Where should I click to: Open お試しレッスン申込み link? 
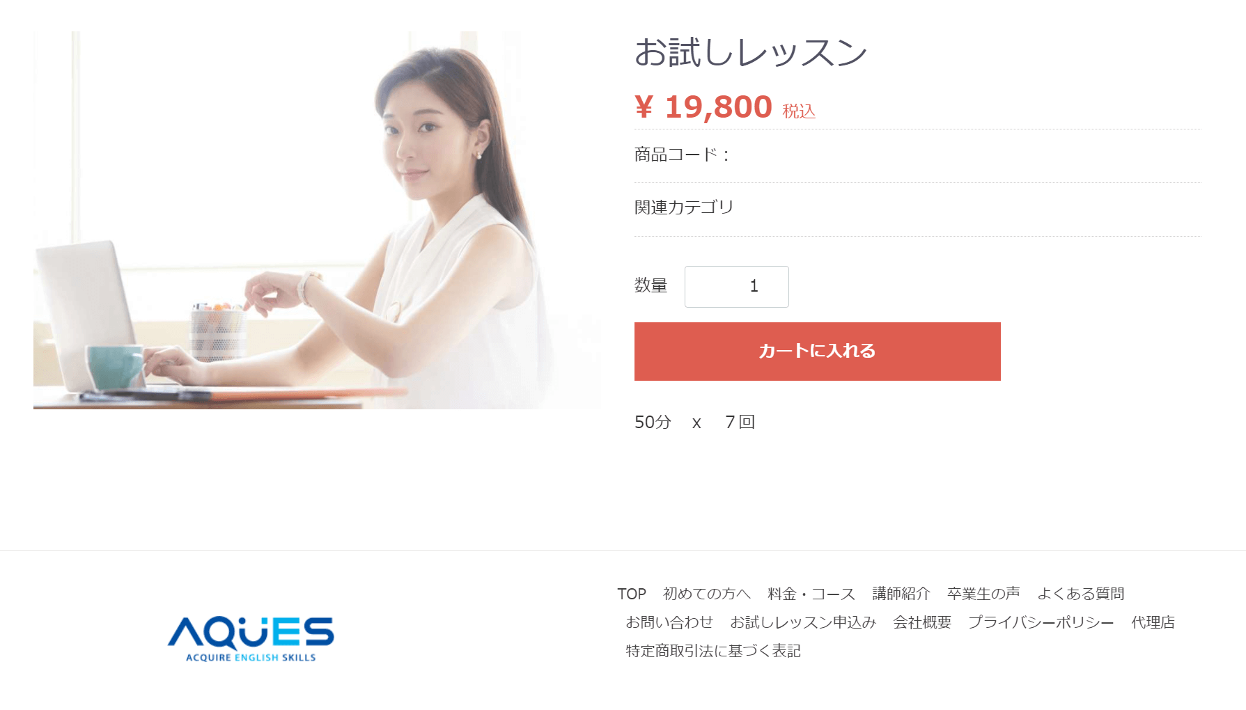[803, 622]
